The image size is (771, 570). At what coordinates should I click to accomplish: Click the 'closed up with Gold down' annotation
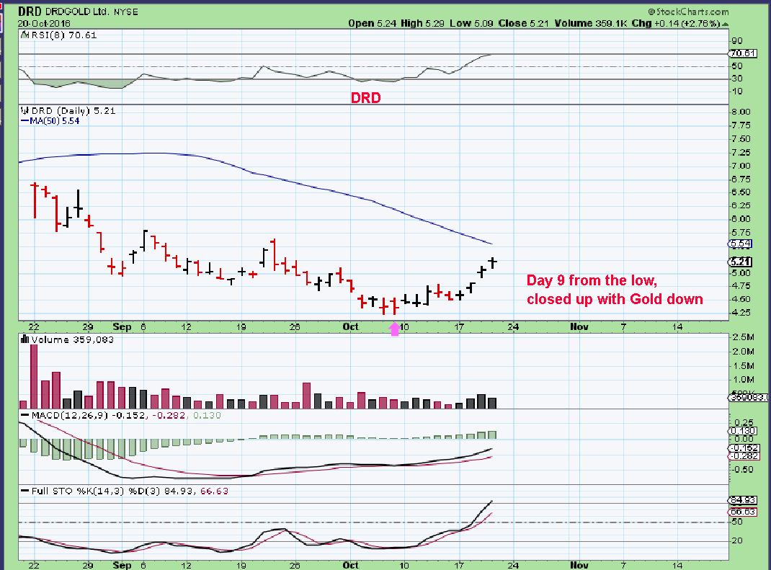(x=615, y=299)
